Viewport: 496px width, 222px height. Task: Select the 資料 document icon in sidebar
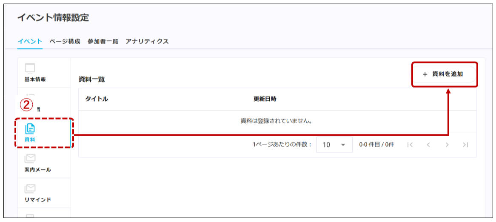pyautogui.click(x=30, y=129)
